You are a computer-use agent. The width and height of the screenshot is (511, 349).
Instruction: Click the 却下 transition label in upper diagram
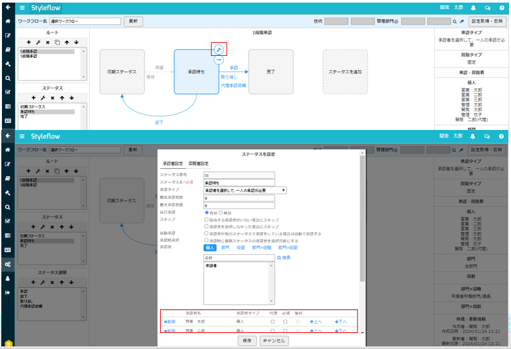point(159,123)
